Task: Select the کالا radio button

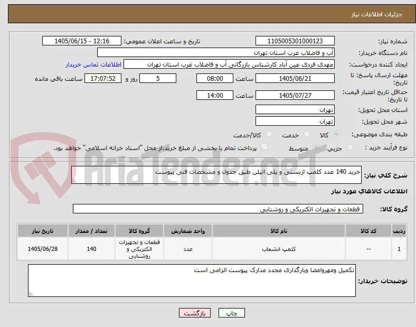Action: click(x=336, y=134)
